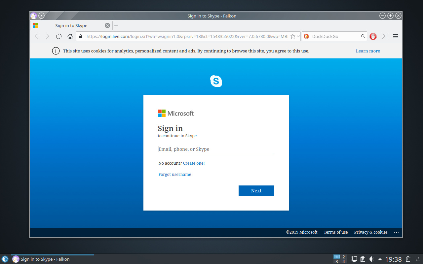Image resolution: width=423 pixels, height=264 pixels.
Task: Open the Learn more cookies link
Action: pyautogui.click(x=368, y=51)
